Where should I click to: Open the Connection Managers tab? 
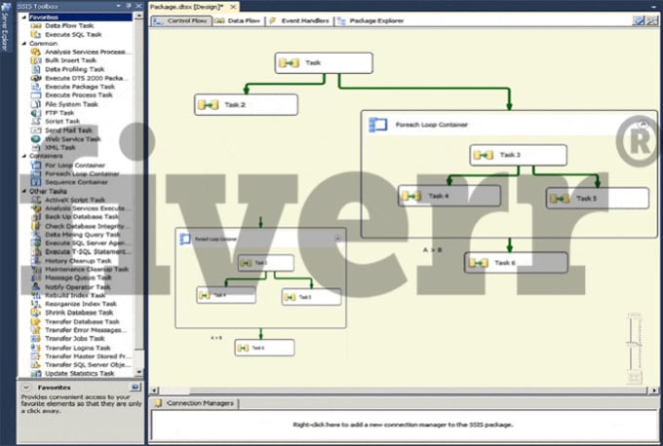[x=195, y=403]
